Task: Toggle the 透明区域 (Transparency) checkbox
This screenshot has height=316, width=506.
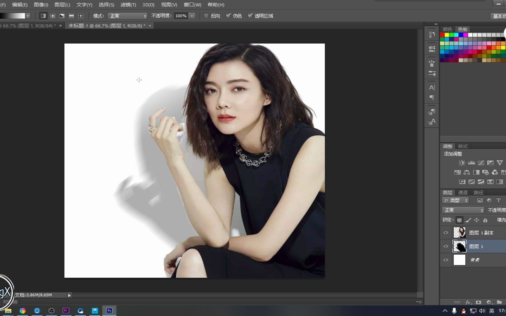Action: click(x=250, y=16)
